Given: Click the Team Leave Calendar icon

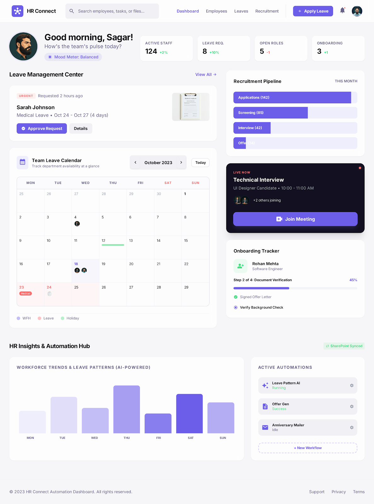Looking at the screenshot, I should coord(22,162).
